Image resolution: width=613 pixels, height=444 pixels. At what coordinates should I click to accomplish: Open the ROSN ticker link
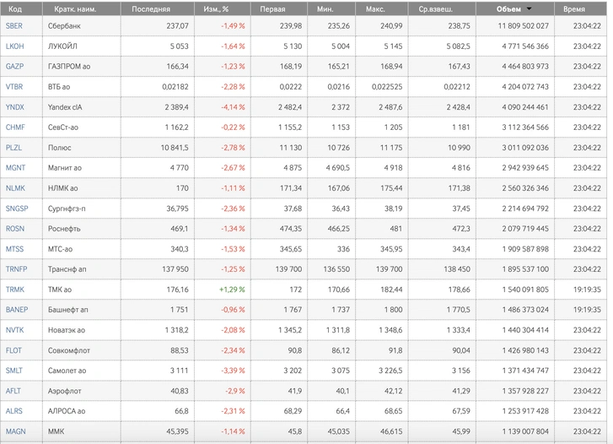tap(15, 229)
